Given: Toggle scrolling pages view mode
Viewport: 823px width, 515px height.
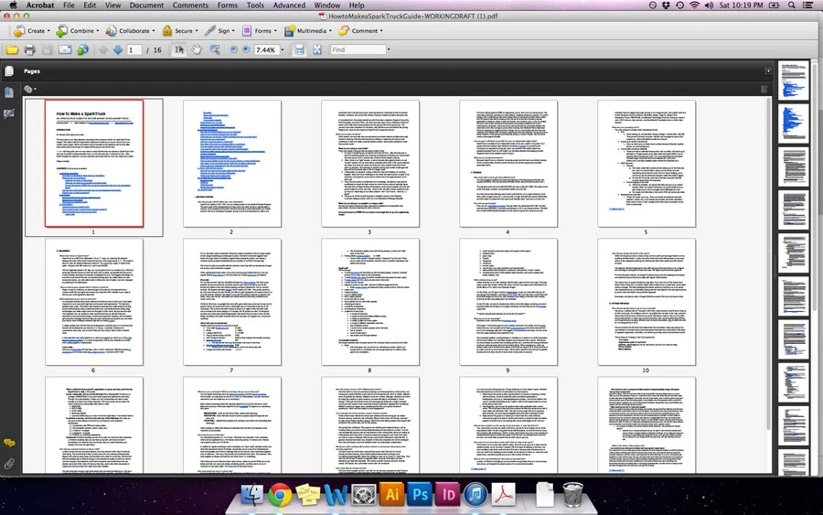Looking at the screenshot, I should click(x=299, y=50).
